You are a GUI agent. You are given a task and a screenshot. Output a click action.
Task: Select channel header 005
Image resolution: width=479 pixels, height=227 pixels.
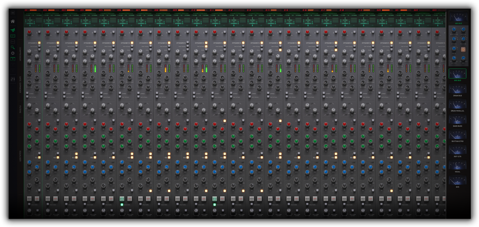point(107,10)
